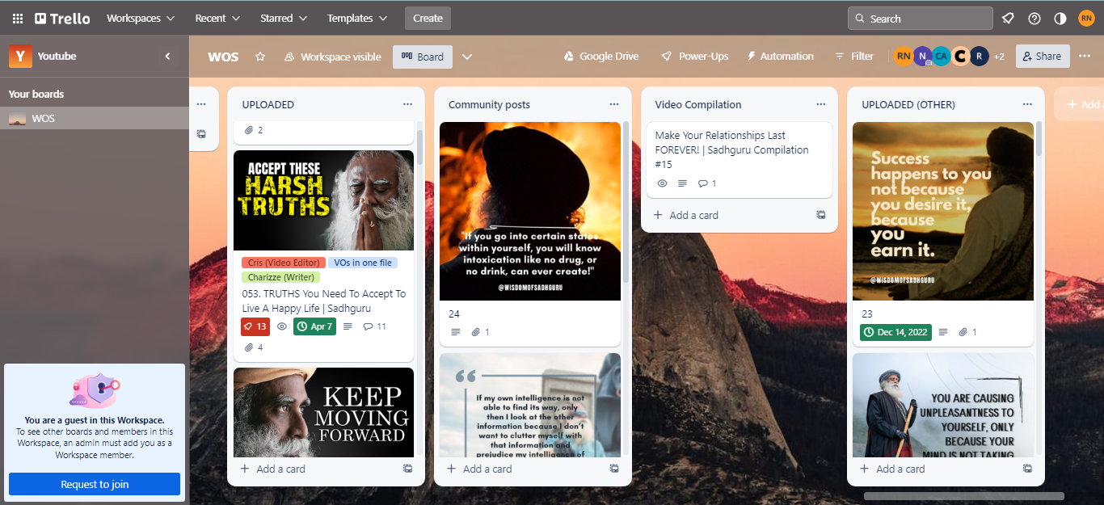Toggle the Apr 7 due date badge
Viewport: 1104px width, 505px height.
click(x=314, y=326)
